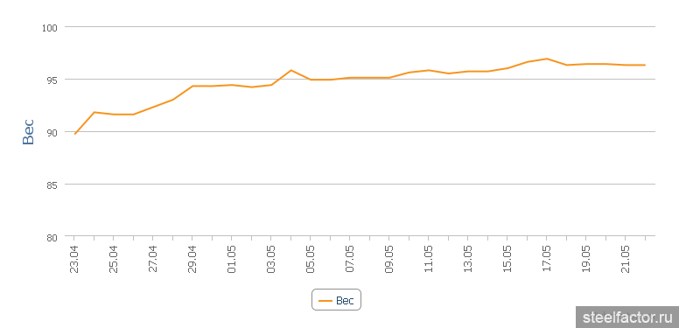This screenshot has width=679, height=328.
Task: Click the 85 y-axis value label
Action: [52, 185]
